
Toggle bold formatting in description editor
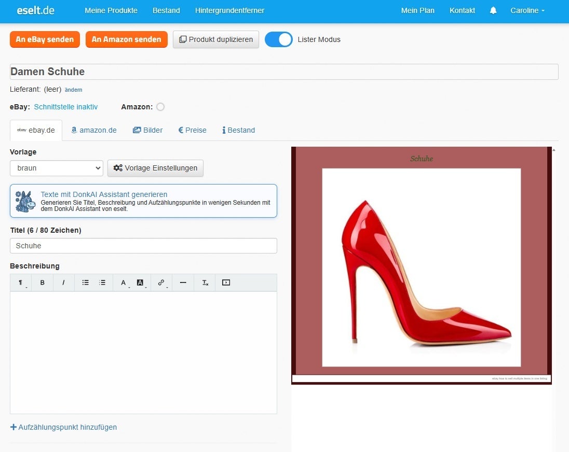click(x=43, y=282)
